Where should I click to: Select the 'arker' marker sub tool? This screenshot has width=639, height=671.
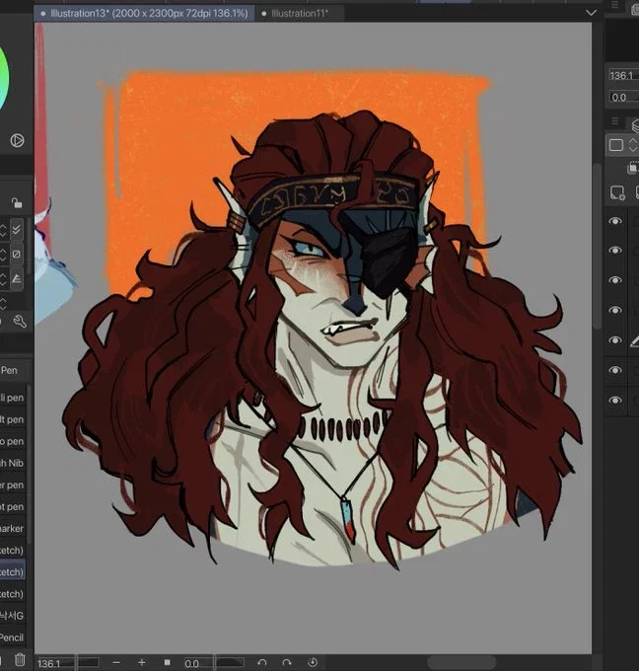[13, 529]
